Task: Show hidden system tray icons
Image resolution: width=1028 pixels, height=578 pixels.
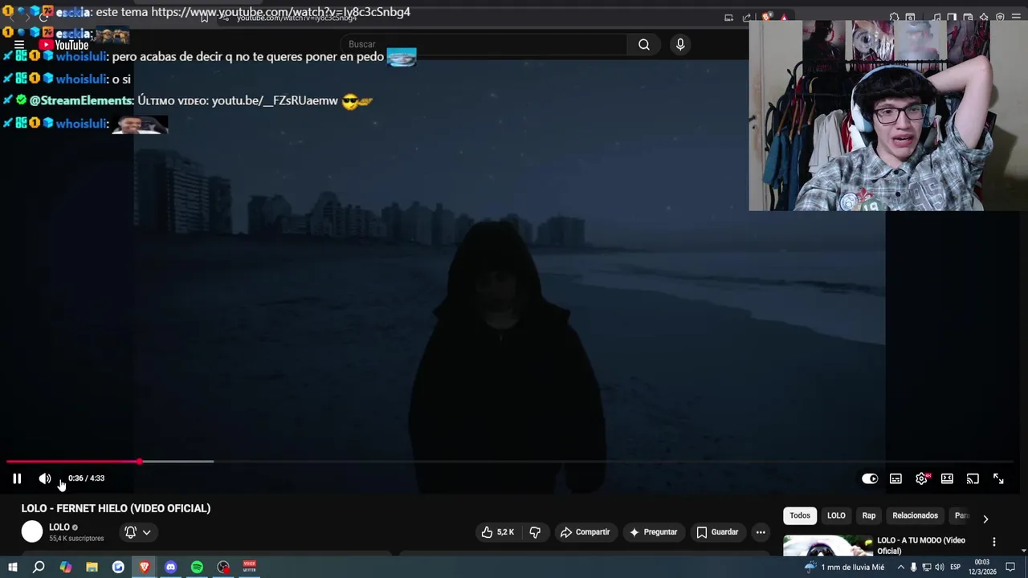Action: tap(900, 568)
